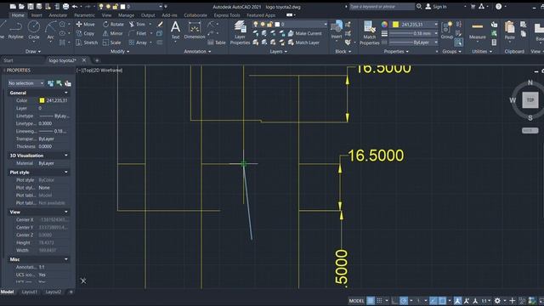
Task: Add a new layout with plus button
Action: 71,292
